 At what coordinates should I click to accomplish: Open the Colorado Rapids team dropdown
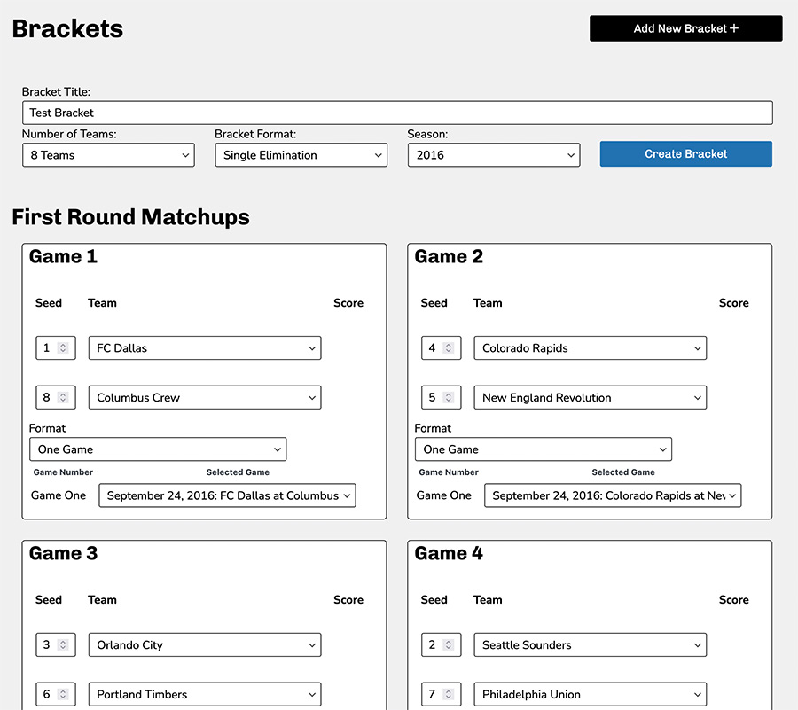pyautogui.click(x=590, y=347)
